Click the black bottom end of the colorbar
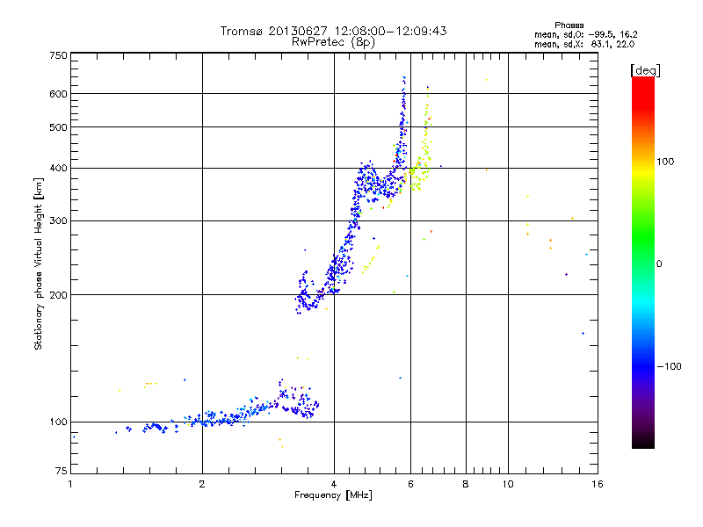 point(643,444)
